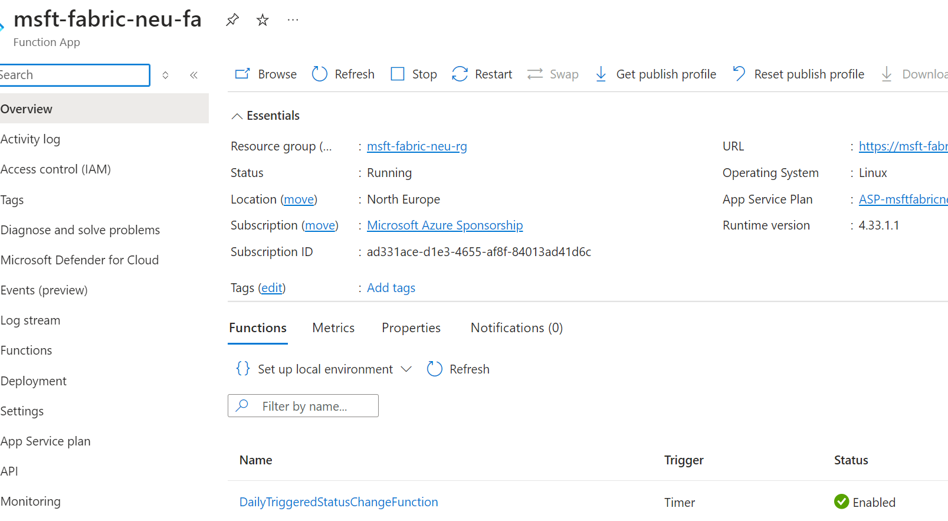Click the North Europe location value
948x521 pixels.
point(404,199)
